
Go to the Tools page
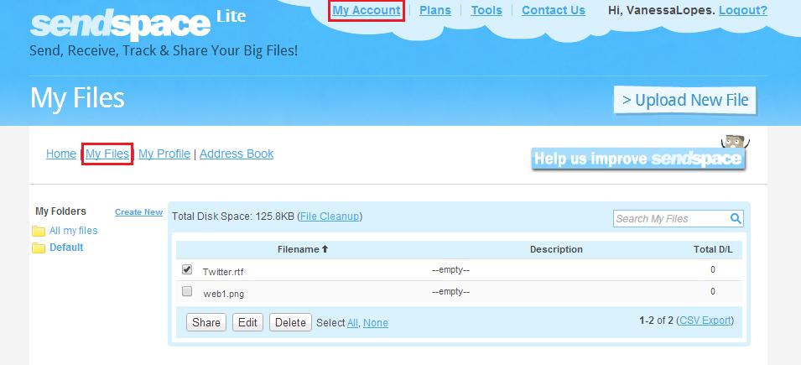tap(486, 11)
